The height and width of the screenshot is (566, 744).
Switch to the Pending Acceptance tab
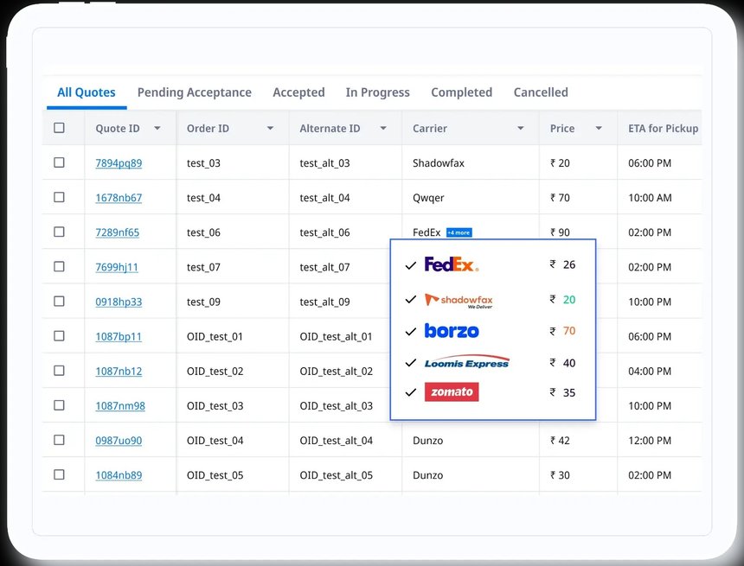194,92
